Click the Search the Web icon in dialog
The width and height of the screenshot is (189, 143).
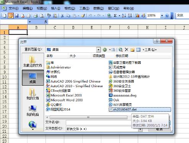point(121,50)
